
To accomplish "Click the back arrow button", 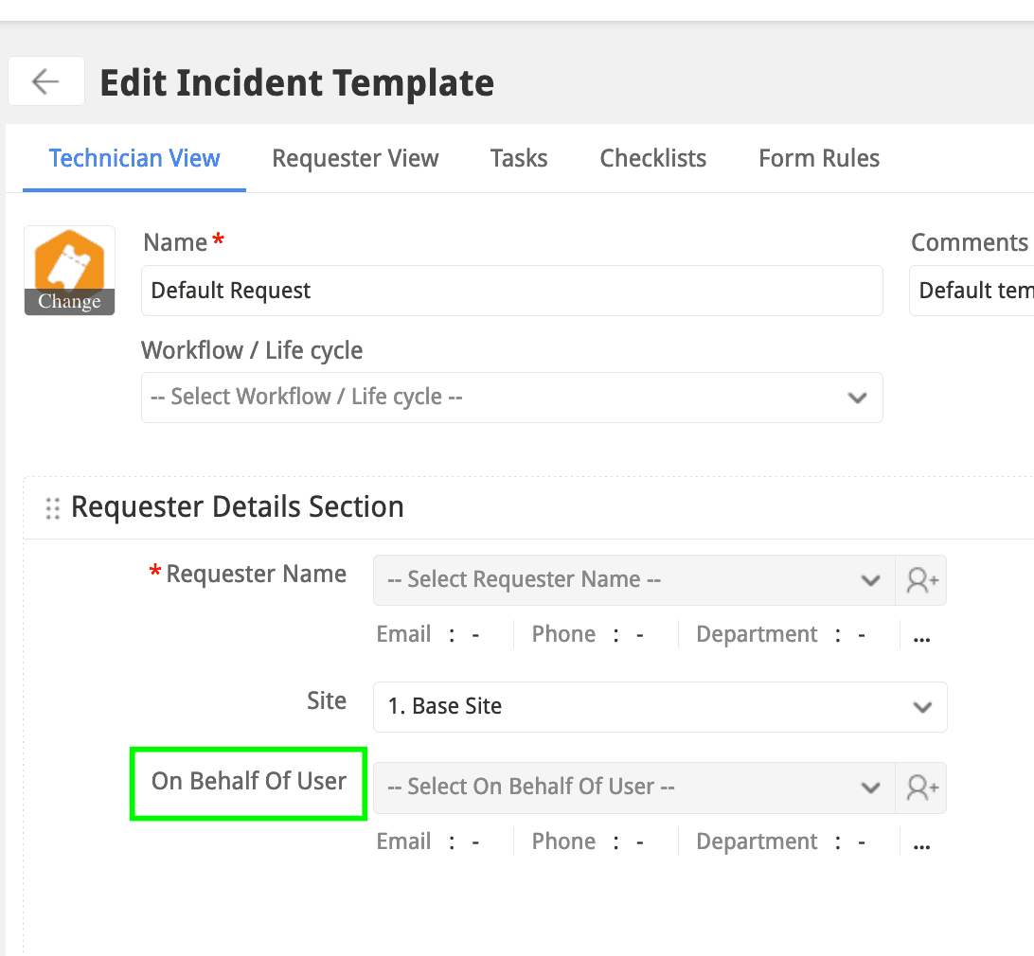I will (45, 82).
